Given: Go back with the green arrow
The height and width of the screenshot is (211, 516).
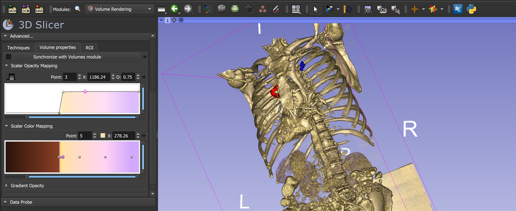Looking at the screenshot, I should point(174,9).
